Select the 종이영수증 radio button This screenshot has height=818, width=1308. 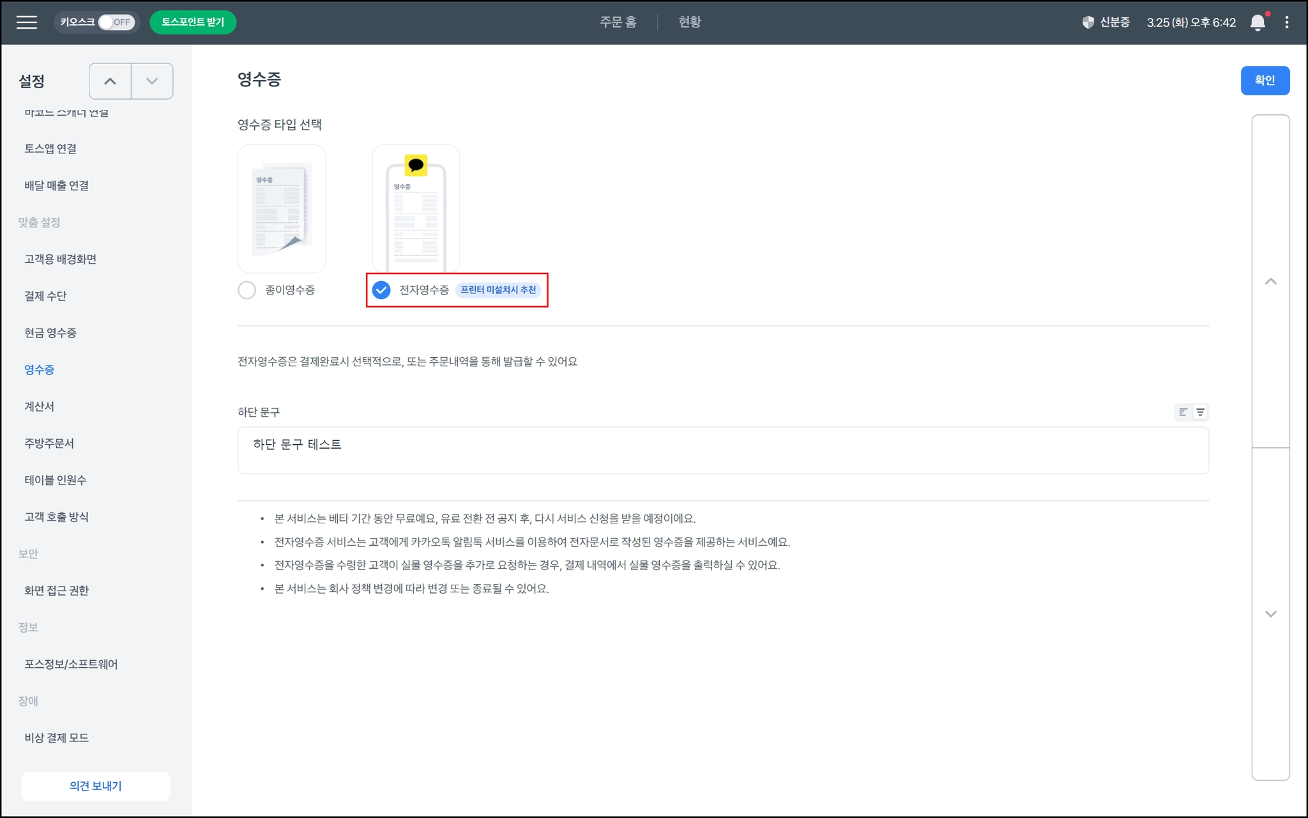pos(247,290)
